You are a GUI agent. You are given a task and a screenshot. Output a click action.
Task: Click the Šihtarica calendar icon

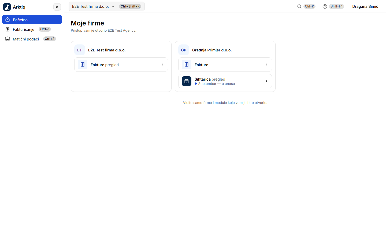[187, 81]
